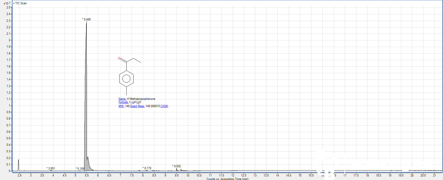Click the benzene ring in the structure
The width and height of the screenshot is (443, 180).
click(126, 79)
